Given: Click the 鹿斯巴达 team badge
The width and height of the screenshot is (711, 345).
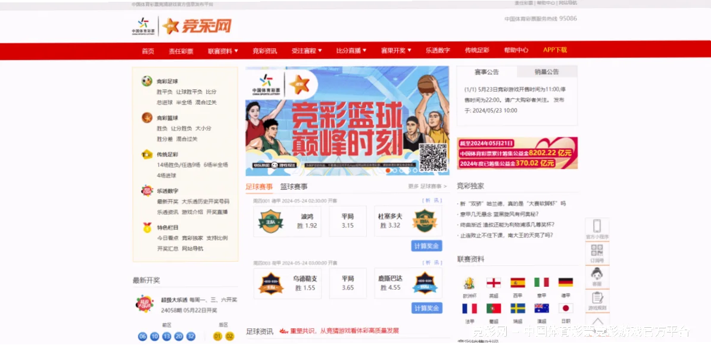Looking at the screenshot, I should [x=424, y=283].
